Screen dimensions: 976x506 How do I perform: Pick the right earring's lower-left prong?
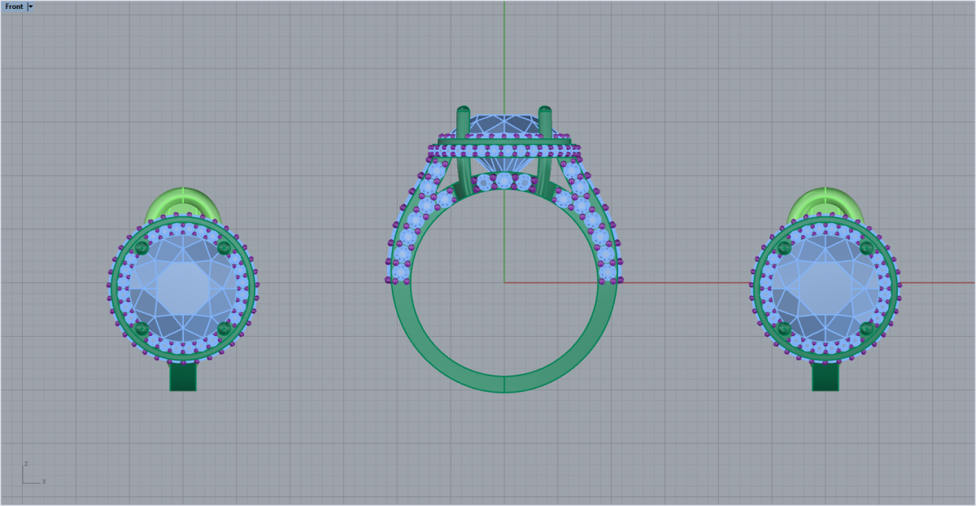(784, 329)
